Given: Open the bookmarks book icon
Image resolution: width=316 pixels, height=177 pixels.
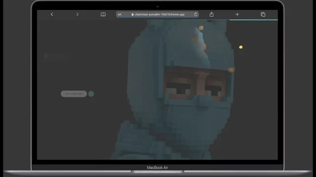Looking at the screenshot, I should tap(103, 14).
